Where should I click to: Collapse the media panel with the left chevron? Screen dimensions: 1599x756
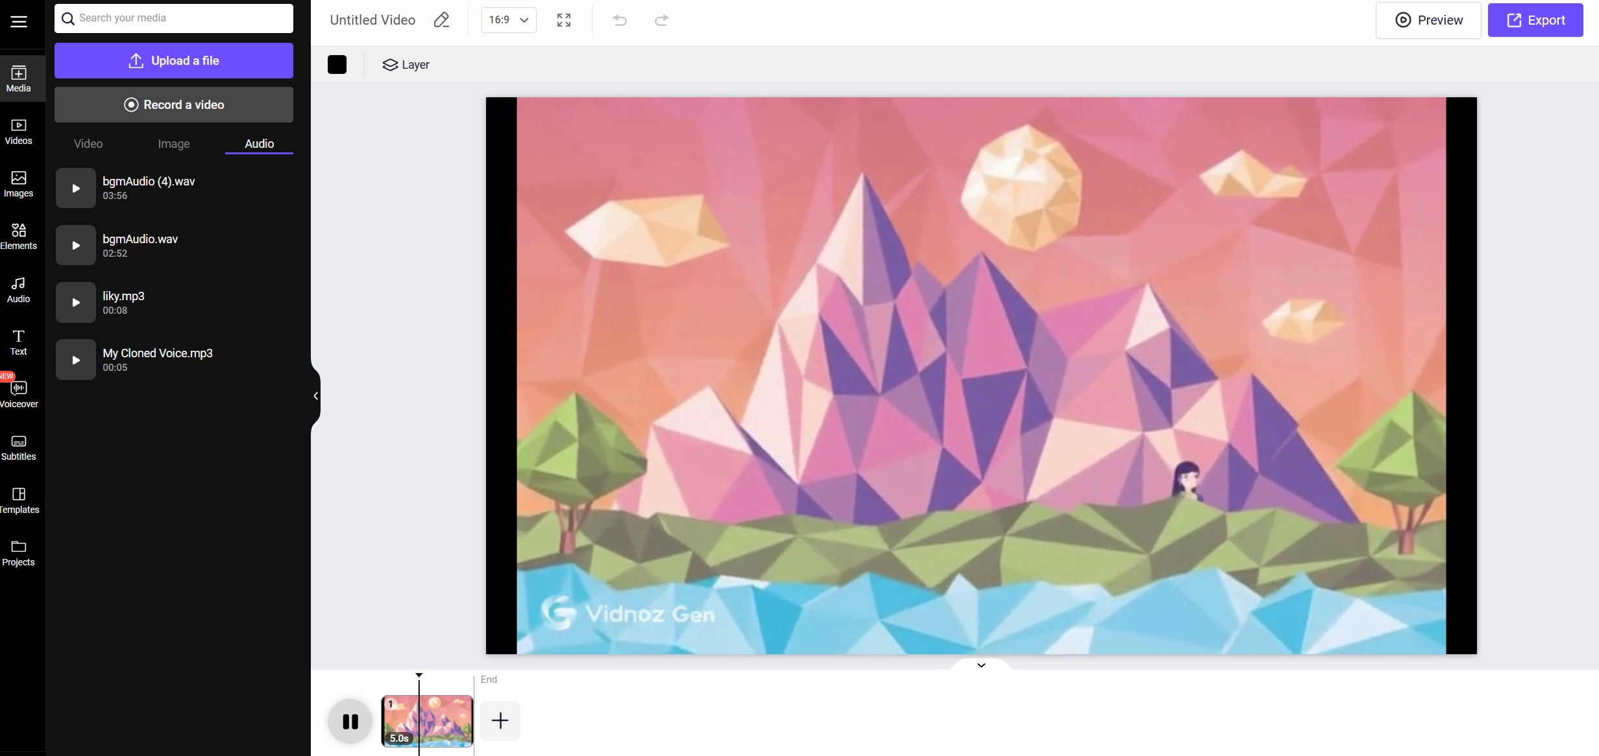pos(315,396)
